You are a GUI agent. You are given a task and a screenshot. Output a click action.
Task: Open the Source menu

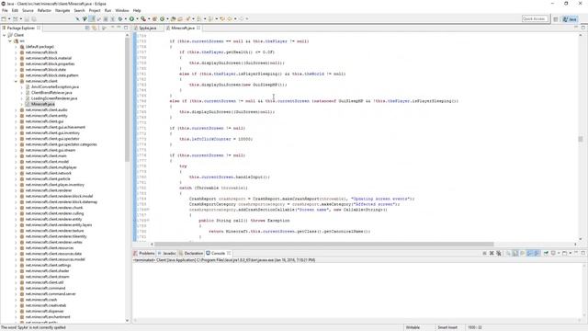(28, 10)
